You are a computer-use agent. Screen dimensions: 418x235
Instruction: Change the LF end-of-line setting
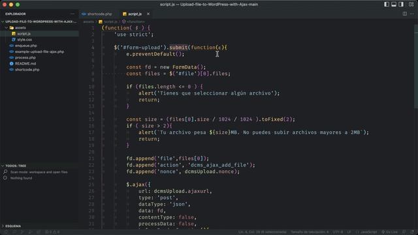349,232
